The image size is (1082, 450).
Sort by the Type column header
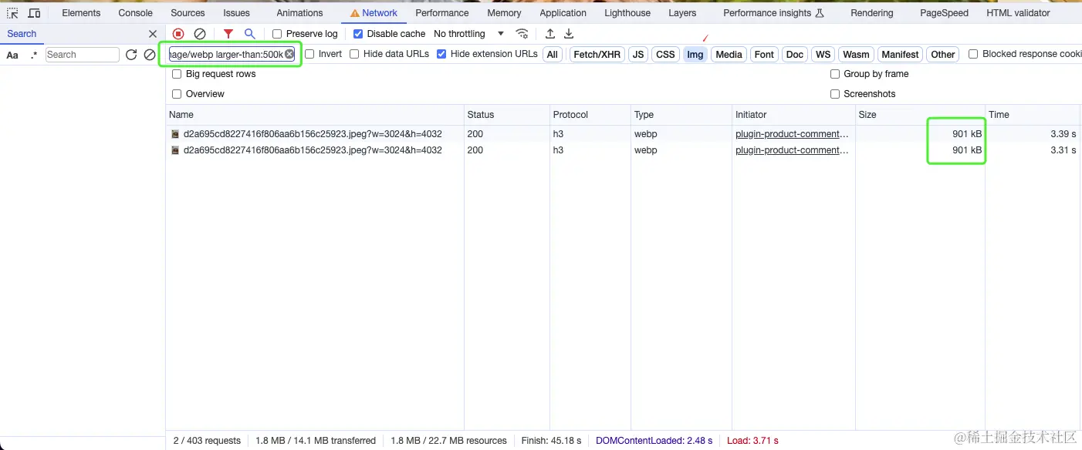681,115
